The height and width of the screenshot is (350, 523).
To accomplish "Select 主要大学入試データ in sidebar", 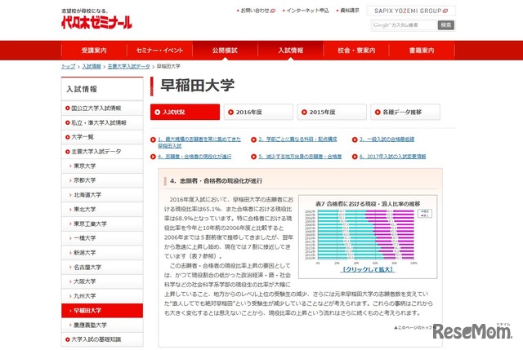I will [102, 152].
